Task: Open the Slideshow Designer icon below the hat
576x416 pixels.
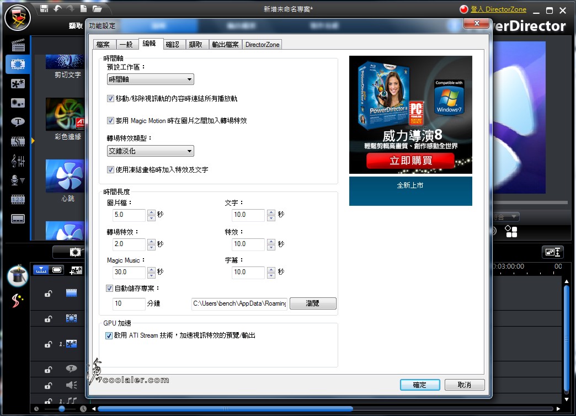Action: click(x=17, y=301)
